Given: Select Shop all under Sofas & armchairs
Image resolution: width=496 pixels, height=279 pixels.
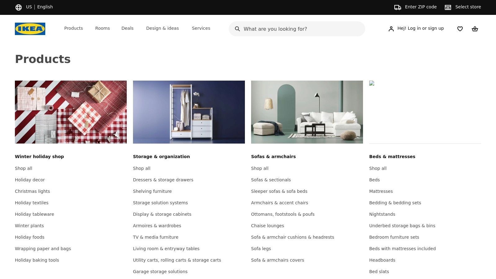Looking at the screenshot, I should [x=260, y=168].
